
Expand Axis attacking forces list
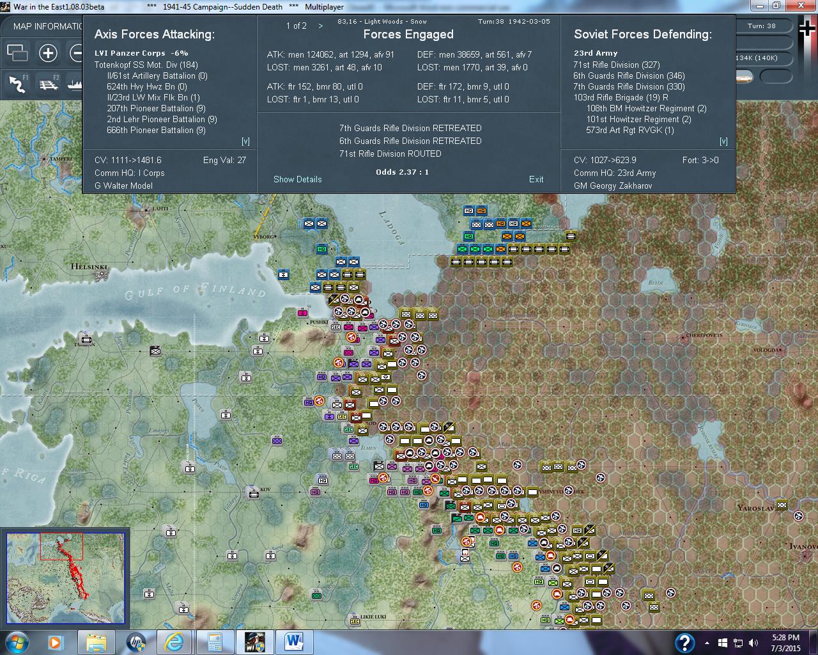click(x=245, y=141)
